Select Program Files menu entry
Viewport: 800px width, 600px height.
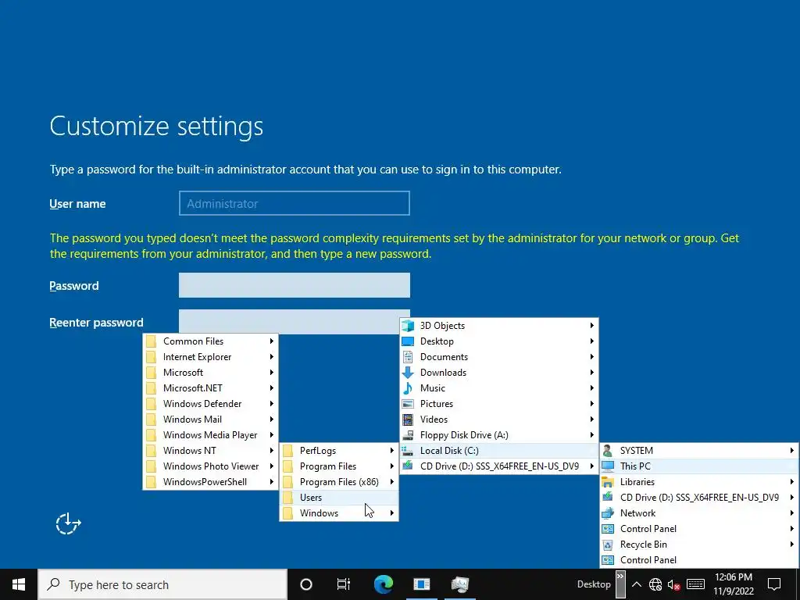click(339, 466)
